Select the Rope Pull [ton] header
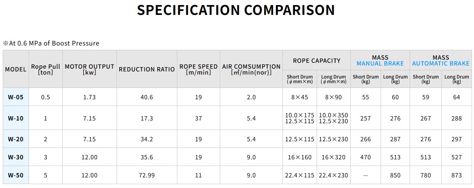 click(x=46, y=69)
